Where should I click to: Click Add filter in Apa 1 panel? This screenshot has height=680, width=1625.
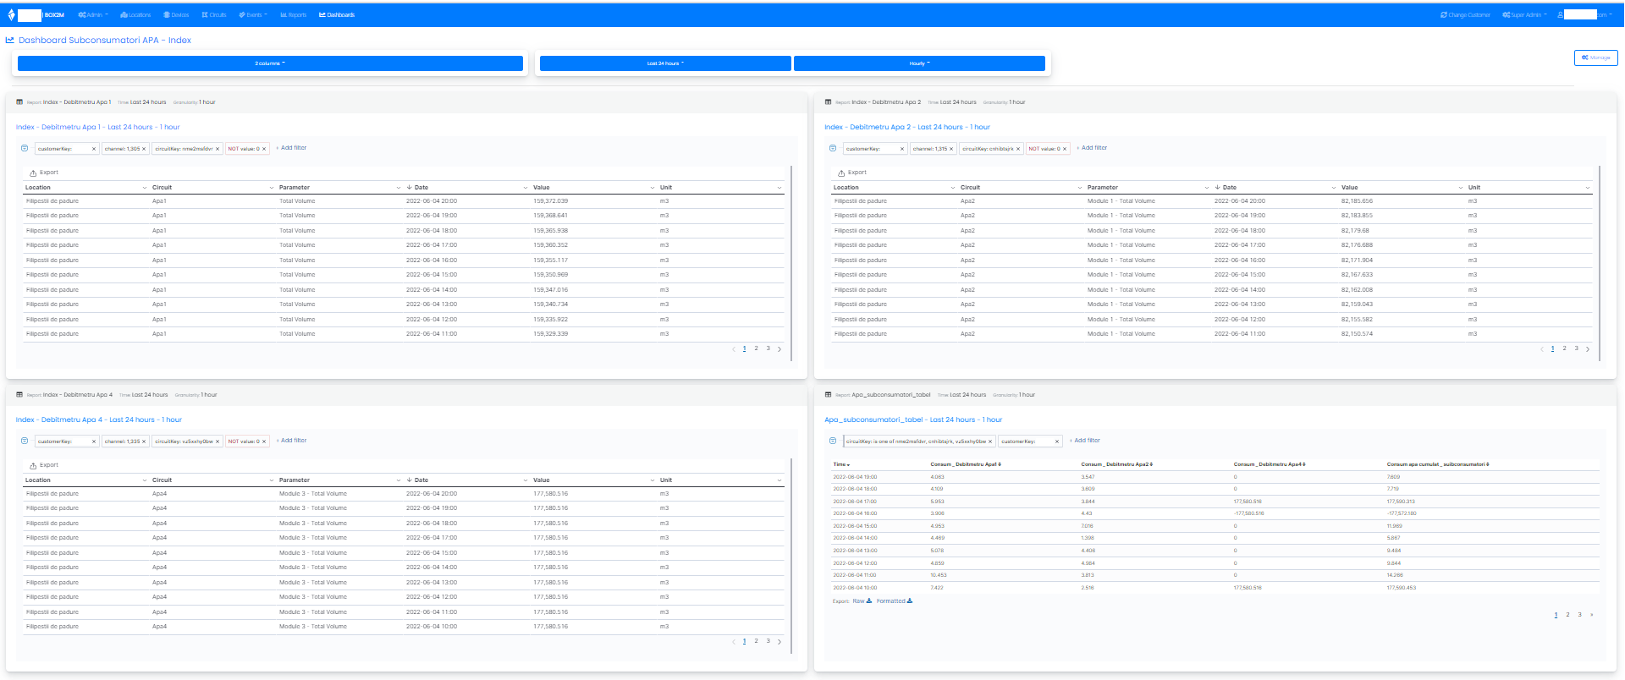click(292, 148)
